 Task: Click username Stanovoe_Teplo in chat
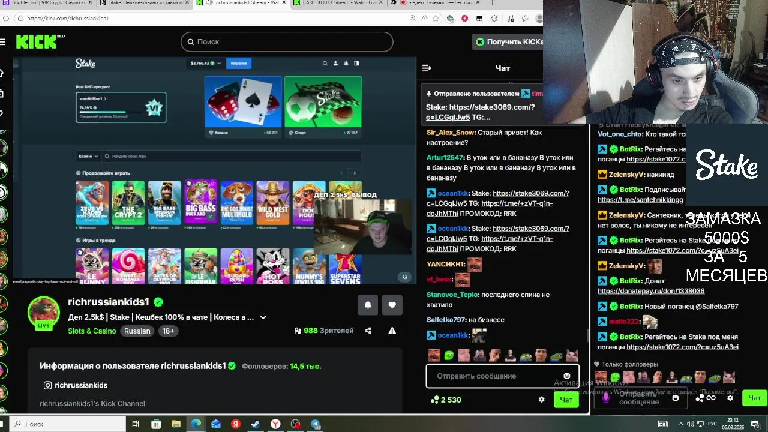[452, 295]
